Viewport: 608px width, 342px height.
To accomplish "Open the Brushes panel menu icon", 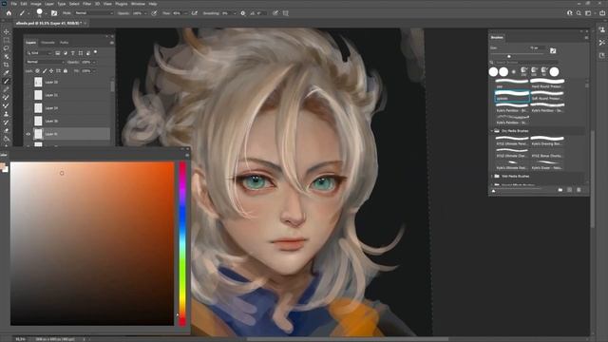I will tap(586, 38).
